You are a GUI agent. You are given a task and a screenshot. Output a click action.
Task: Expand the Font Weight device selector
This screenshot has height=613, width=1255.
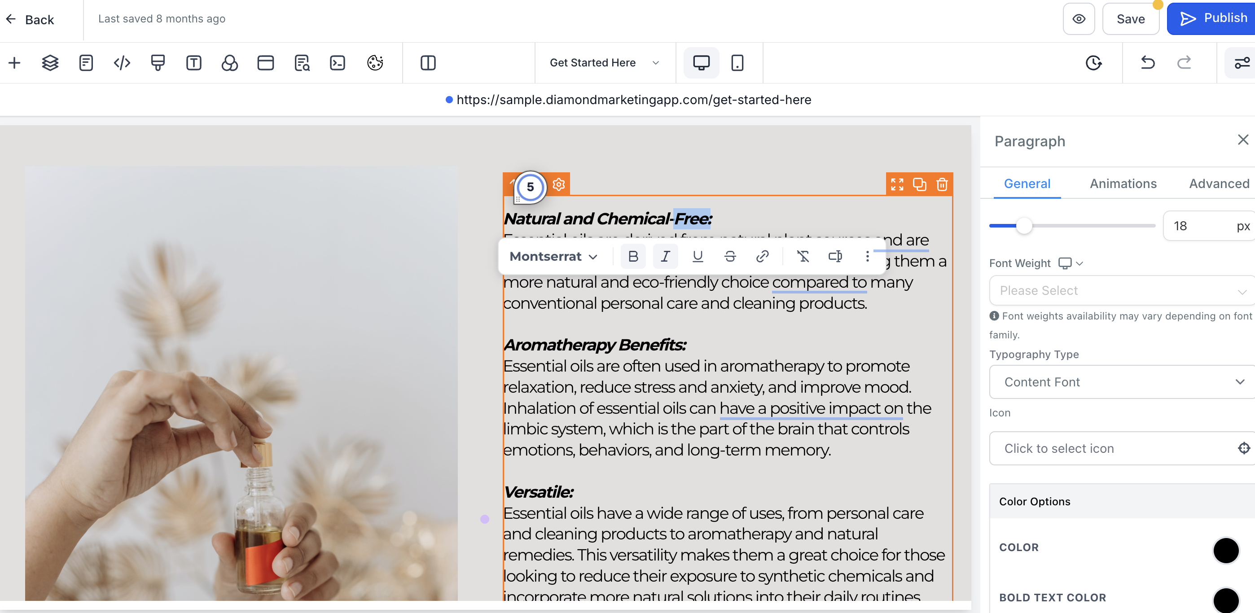click(1071, 263)
